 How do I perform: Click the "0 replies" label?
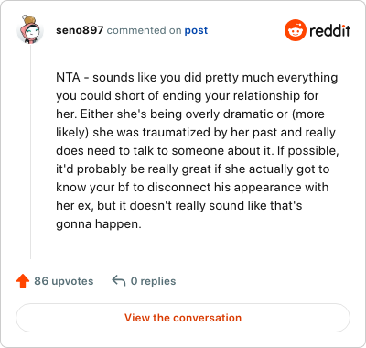[153, 281]
